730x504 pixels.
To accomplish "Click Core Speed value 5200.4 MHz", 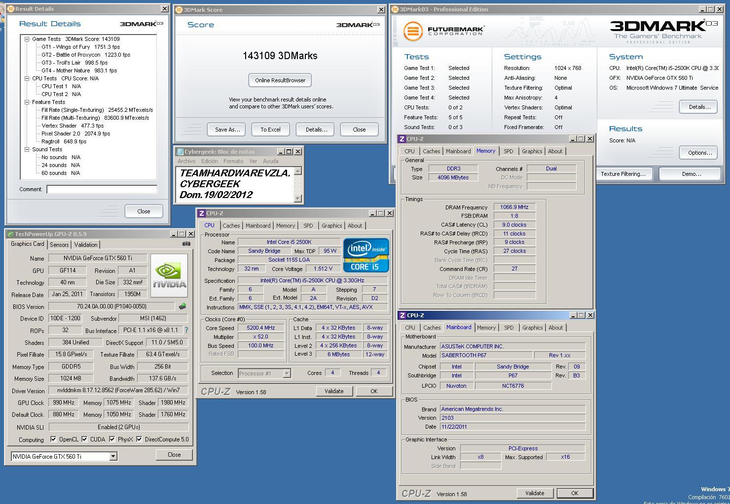I will 261,328.
